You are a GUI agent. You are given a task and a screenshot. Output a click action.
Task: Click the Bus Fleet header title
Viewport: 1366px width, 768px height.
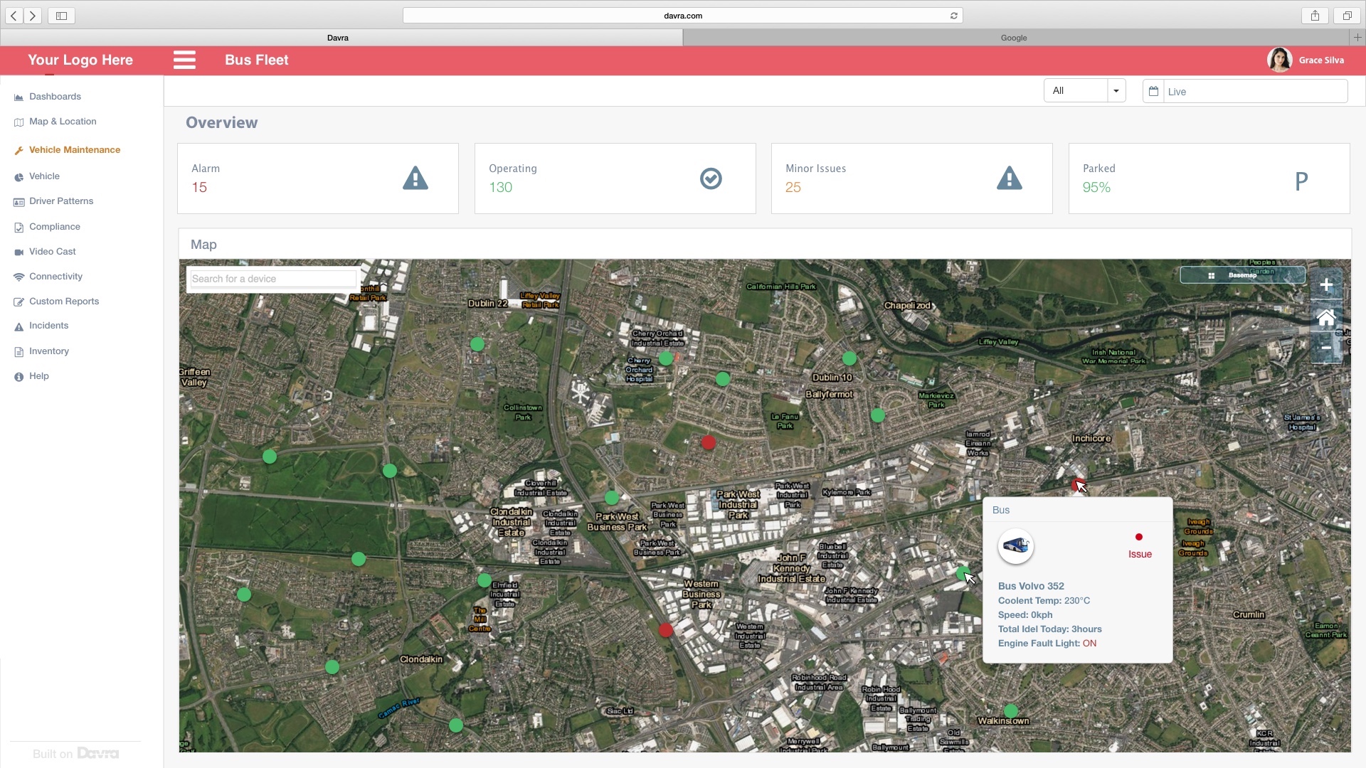(x=256, y=60)
